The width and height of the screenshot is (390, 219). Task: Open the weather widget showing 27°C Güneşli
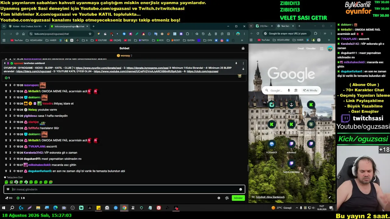(281, 208)
